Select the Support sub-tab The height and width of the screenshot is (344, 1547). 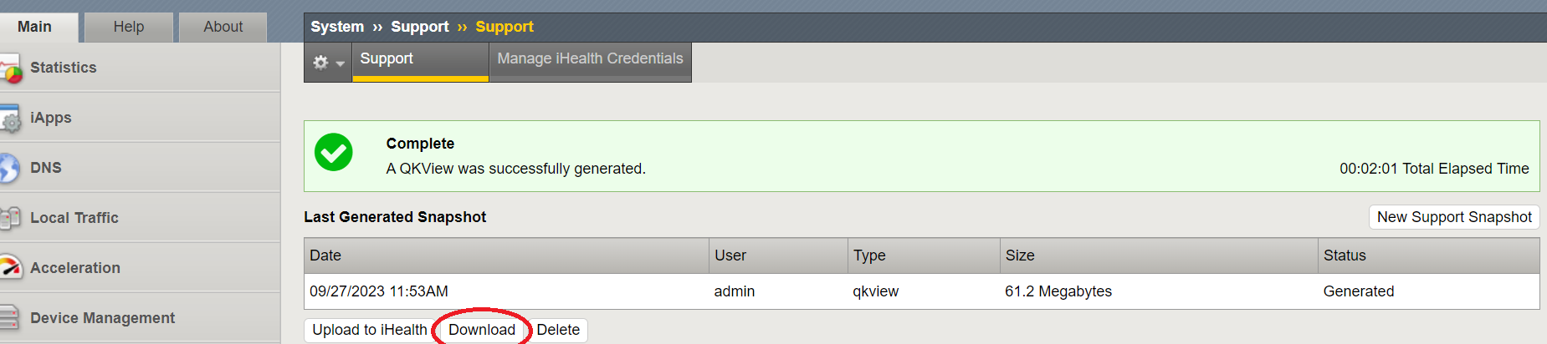point(420,60)
